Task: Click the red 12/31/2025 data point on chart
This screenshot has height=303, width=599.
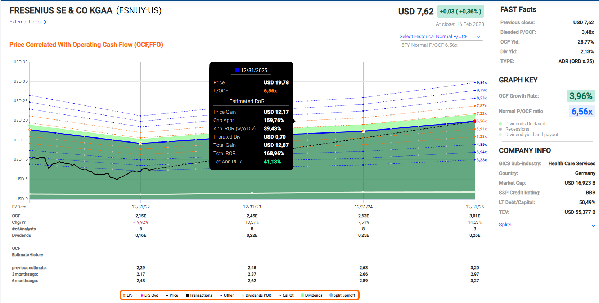Action: tap(475, 121)
